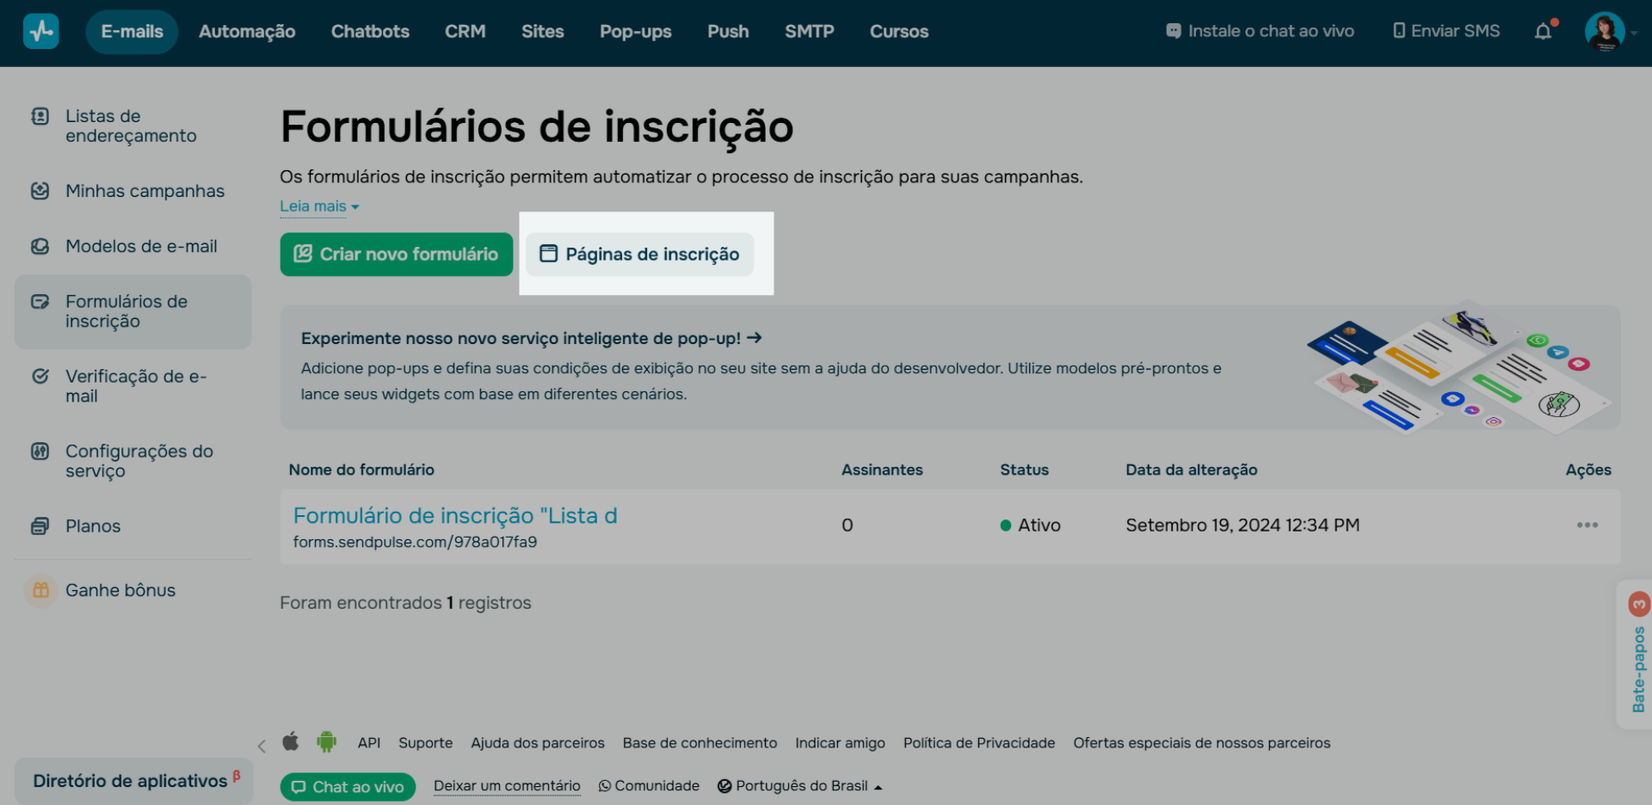Click the Planos sidebar icon
This screenshot has width=1652, height=805.
click(40, 525)
